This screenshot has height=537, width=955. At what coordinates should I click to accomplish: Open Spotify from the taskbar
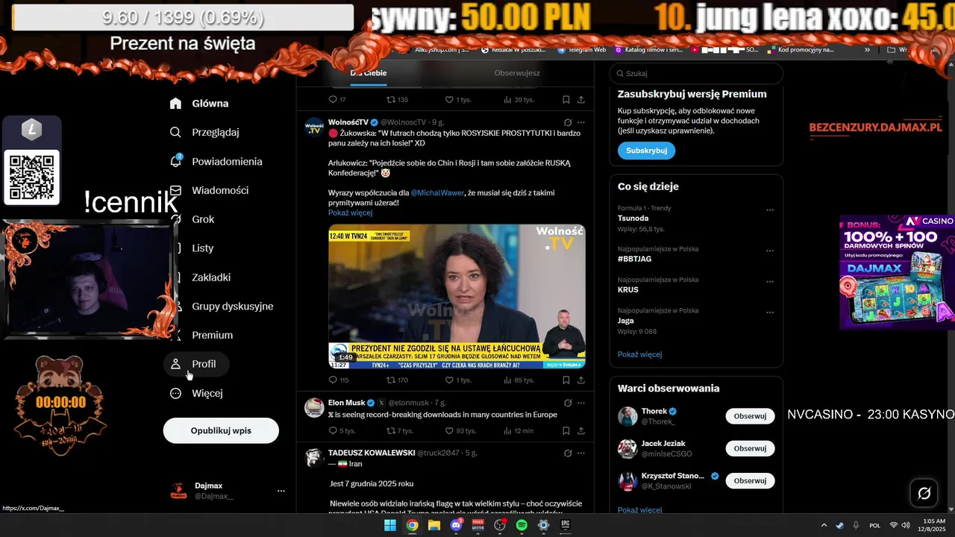522,525
